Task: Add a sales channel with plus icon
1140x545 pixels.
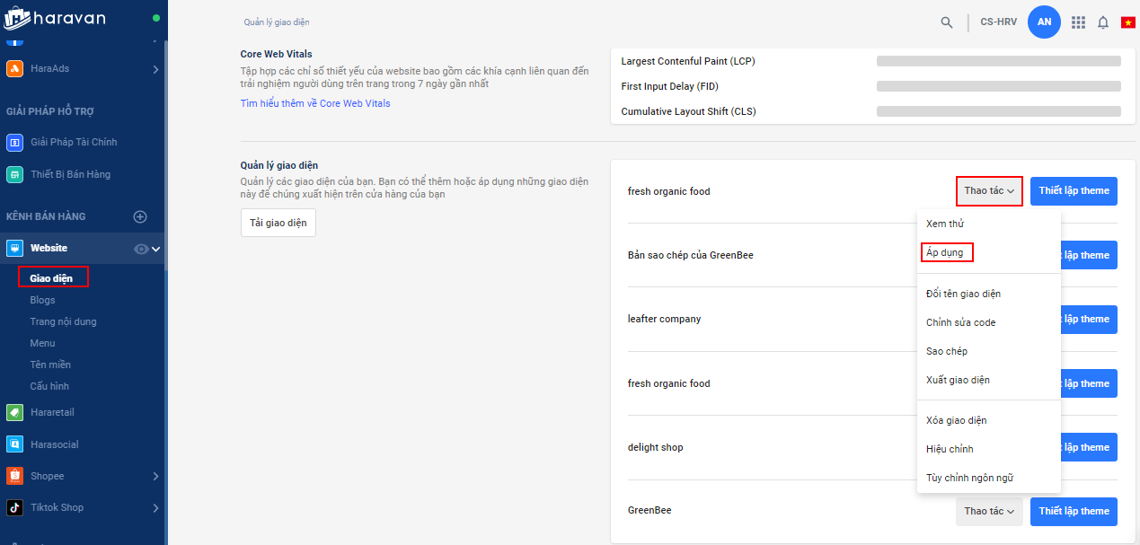Action: (139, 216)
